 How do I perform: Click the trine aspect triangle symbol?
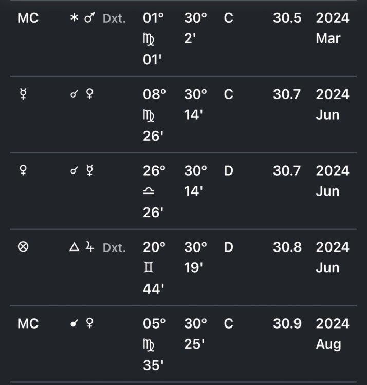tap(74, 248)
